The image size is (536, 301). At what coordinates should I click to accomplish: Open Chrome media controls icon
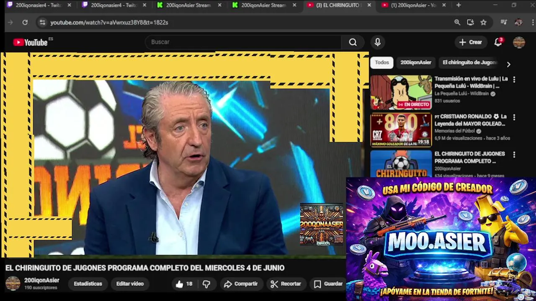click(x=504, y=23)
